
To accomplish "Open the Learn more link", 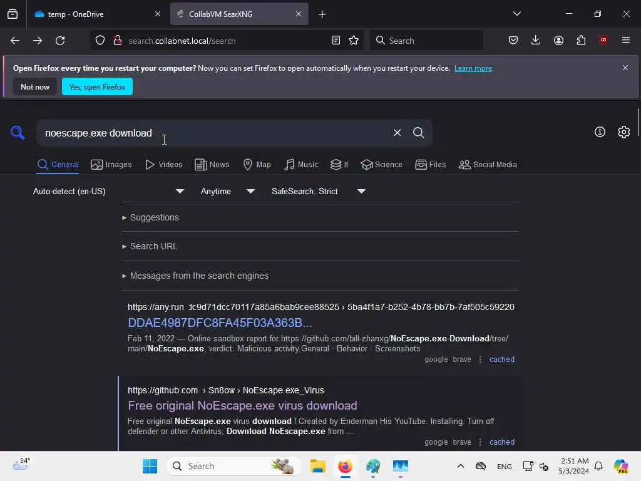I will (x=473, y=68).
